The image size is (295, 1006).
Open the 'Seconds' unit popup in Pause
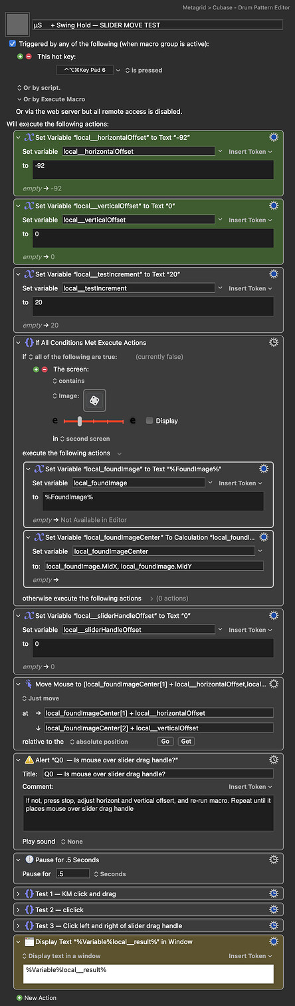coord(110,874)
